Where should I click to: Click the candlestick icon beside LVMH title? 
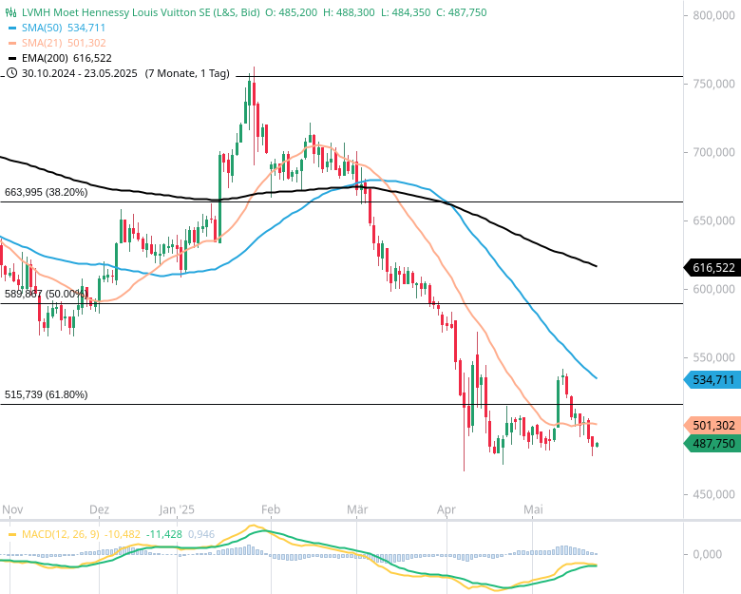coord(12,12)
